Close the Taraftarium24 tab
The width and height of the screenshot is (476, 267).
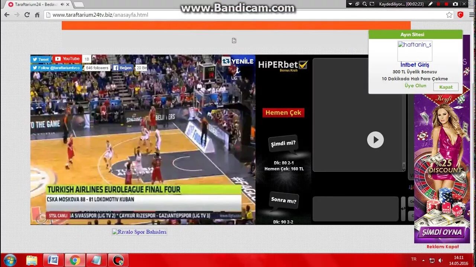tap(68, 4)
